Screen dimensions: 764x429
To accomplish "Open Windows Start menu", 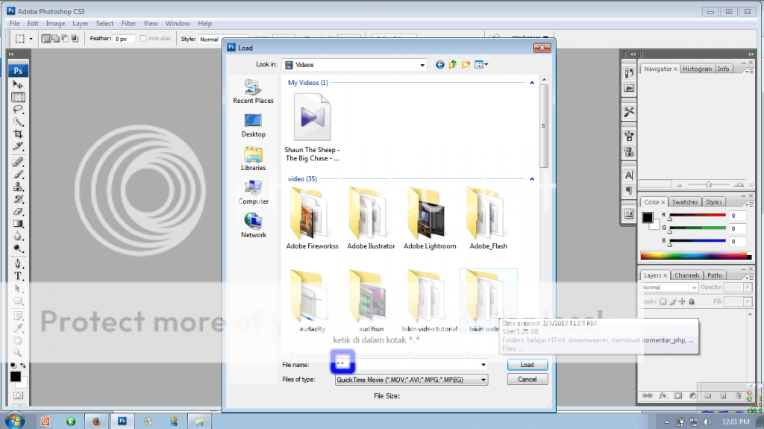I will (x=15, y=421).
